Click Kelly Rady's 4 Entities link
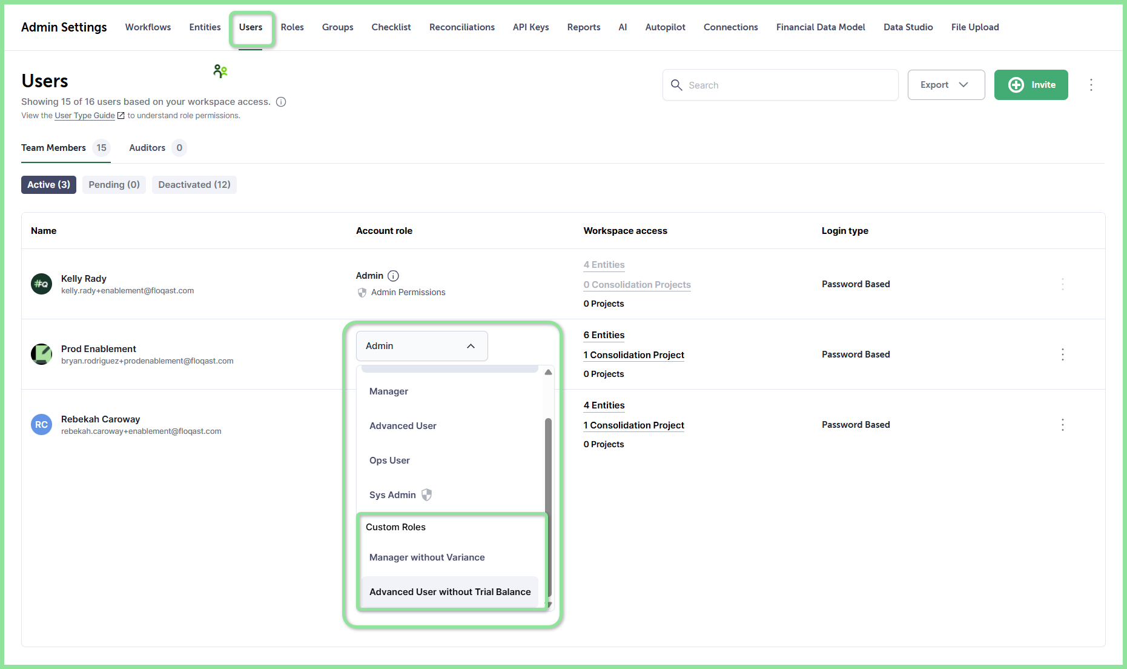The width and height of the screenshot is (1127, 669). (604, 265)
